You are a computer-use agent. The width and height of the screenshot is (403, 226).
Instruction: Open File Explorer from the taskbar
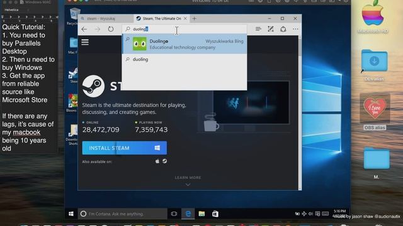(x=201, y=213)
